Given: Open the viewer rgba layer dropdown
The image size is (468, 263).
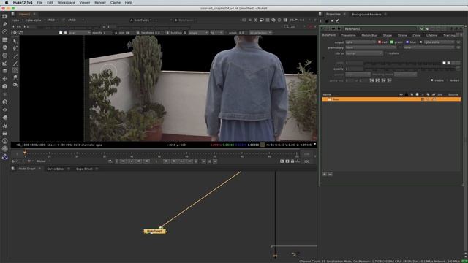Looking at the screenshot, I should tap(17, 20).
